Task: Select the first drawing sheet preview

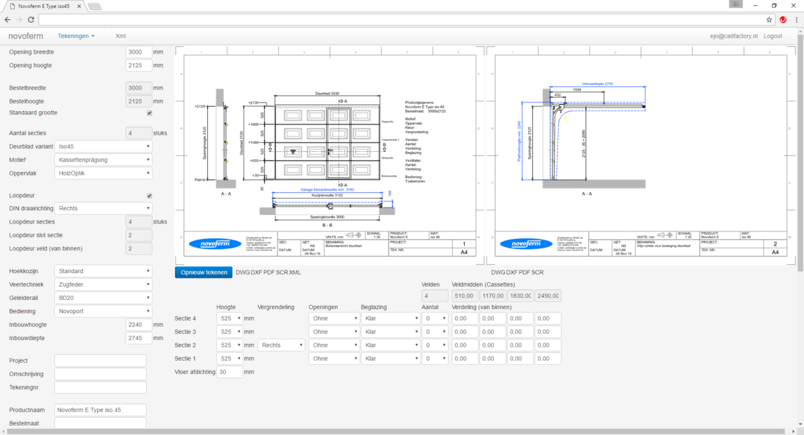Action: [328, 155]
